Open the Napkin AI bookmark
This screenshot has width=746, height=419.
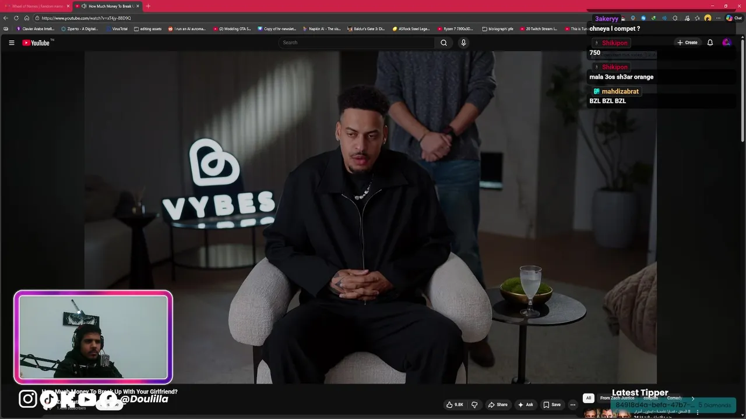coord(322,29)
